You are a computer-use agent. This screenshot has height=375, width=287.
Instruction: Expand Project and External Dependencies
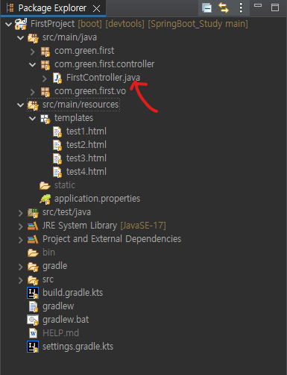coord(20,240)
